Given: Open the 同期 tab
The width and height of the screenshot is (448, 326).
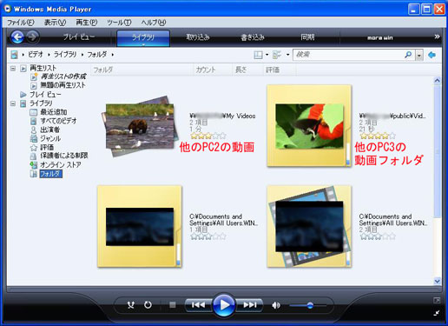Looking at the screenshot, I should point(307,37).
